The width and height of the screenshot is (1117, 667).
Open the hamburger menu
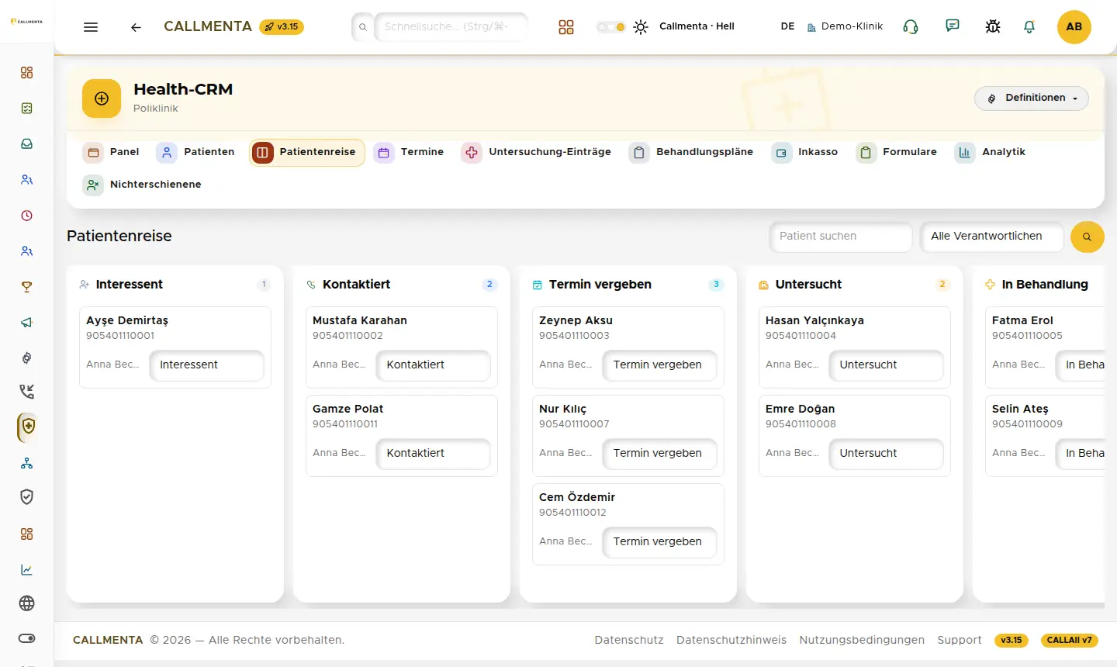pos(91,27)
